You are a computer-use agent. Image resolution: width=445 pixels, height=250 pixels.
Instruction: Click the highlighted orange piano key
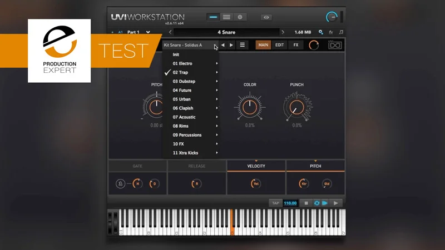232,222
